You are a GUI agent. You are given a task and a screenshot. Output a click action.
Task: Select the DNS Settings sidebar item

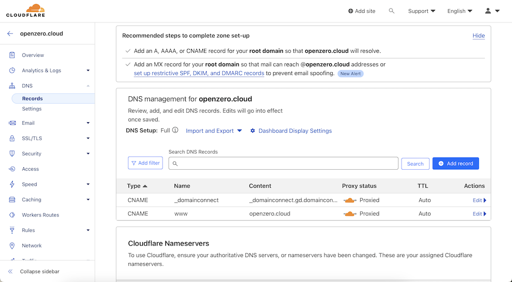click(31, 109)
